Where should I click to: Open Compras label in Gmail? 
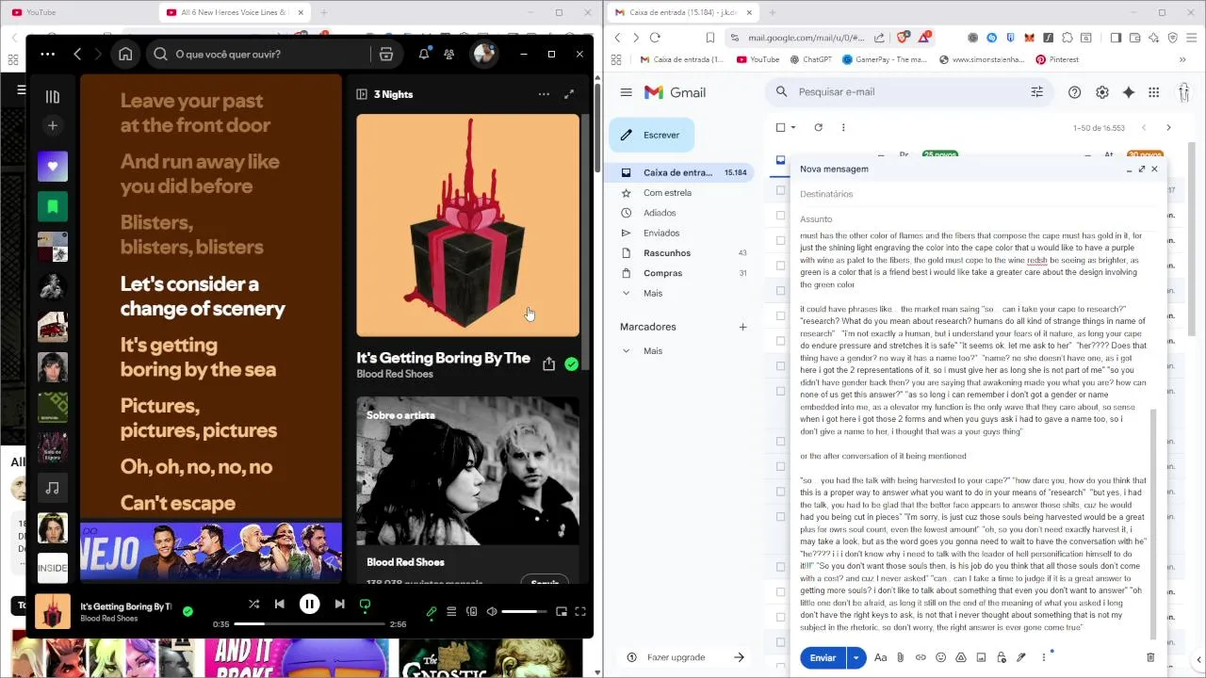(662, 273)
